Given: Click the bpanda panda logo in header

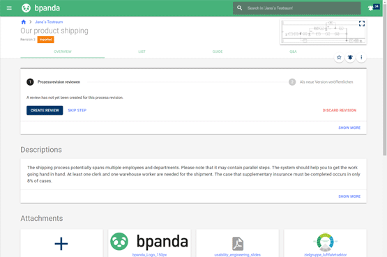Looking at the screenshot, I should (26, 8).
